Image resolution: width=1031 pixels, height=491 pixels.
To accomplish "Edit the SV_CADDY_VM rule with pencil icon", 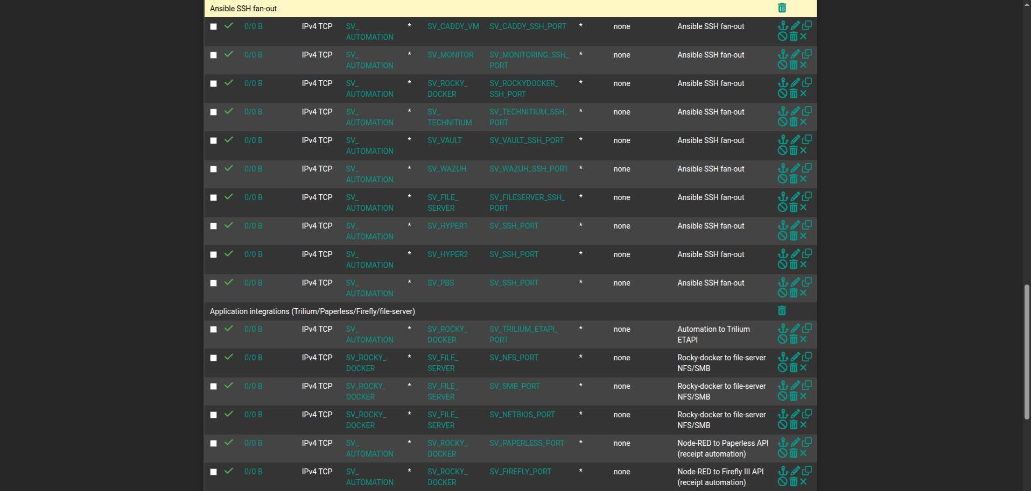I will click(x=795, y=25).
